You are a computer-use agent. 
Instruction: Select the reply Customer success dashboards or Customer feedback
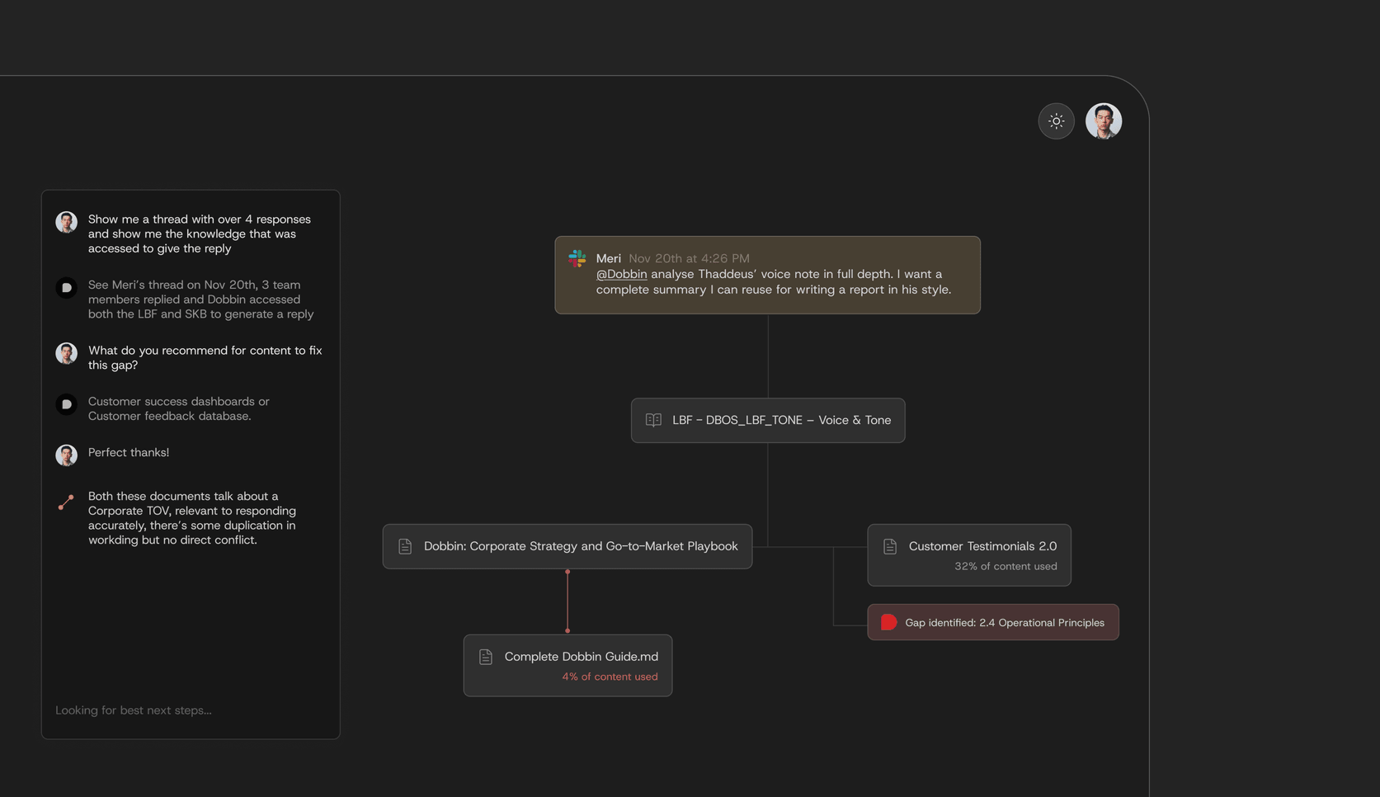(179, 408)
